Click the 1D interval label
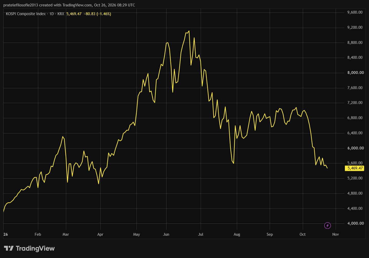The image size is (369, 258). (52, 14)
